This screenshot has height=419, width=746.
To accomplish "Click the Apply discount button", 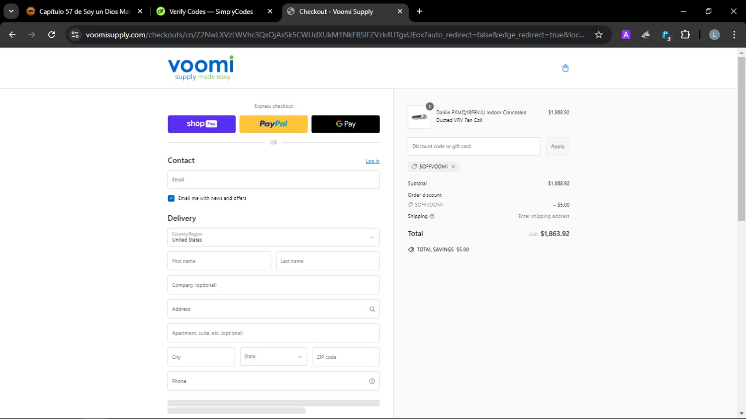I will [x=558, y=147].
